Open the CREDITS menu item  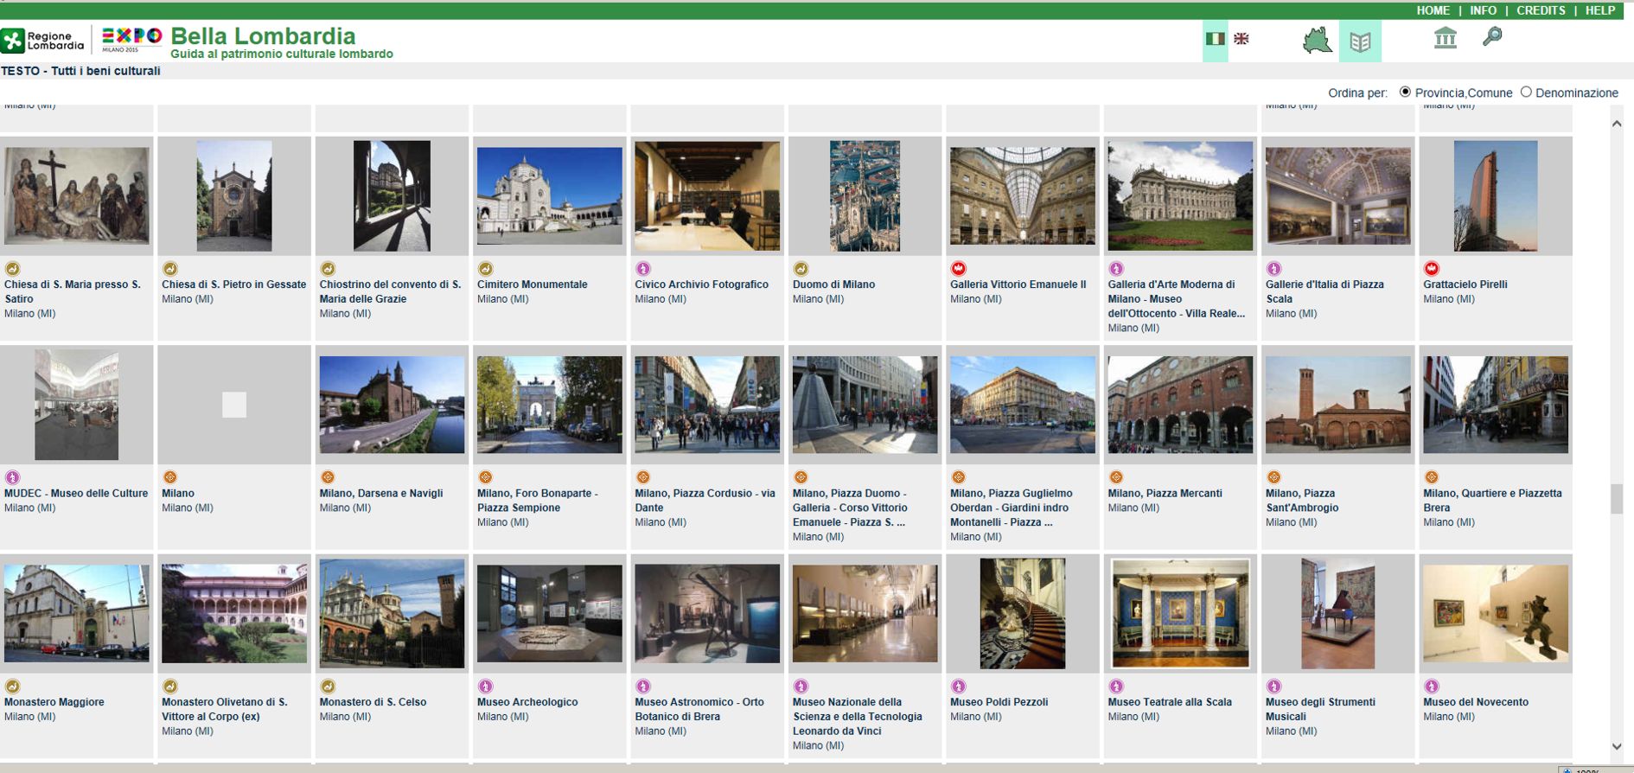tap(1541, 10)
